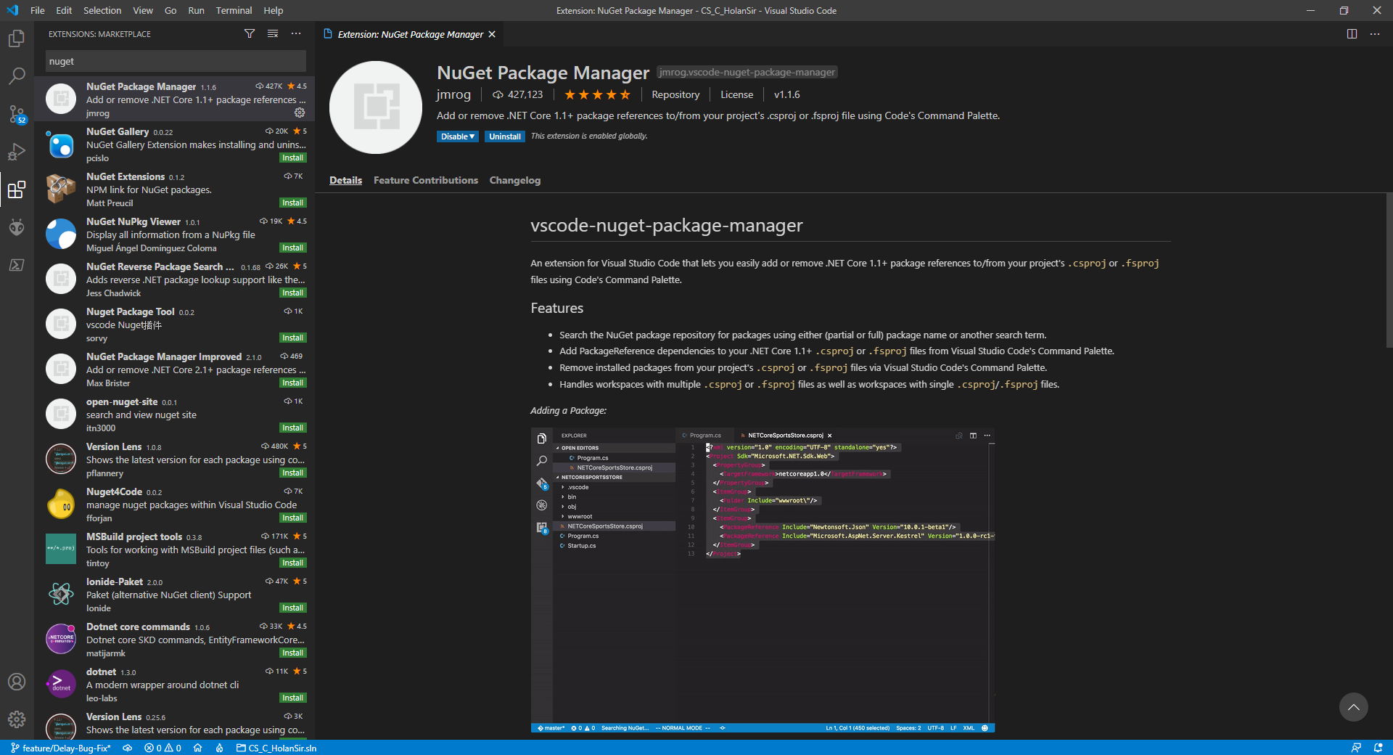Open editor More Actions ellipsis menu
Screen dimensions: 1393x755
tap(1375, 34)
